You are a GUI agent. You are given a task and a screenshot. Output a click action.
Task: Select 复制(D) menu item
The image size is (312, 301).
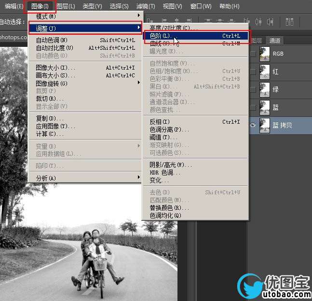point(85,118)
